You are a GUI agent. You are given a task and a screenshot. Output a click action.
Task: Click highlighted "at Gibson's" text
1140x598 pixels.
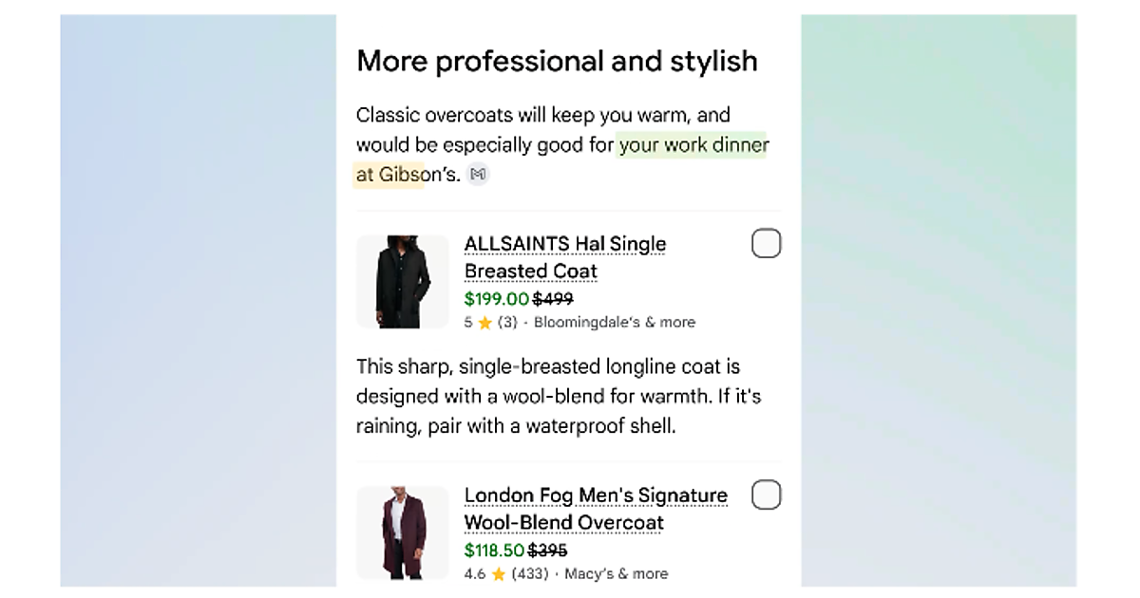[389, 175]
